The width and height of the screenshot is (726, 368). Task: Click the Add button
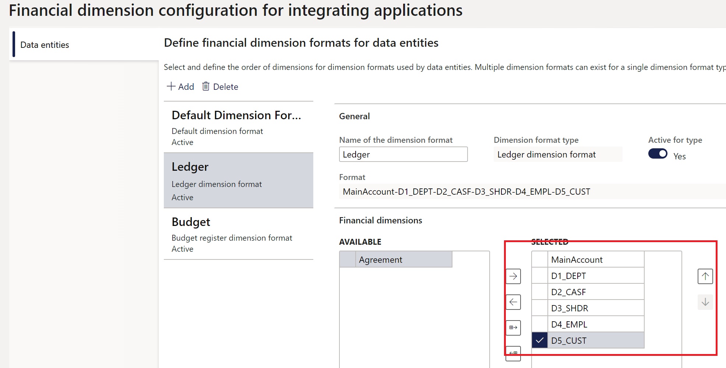point(180,86)
